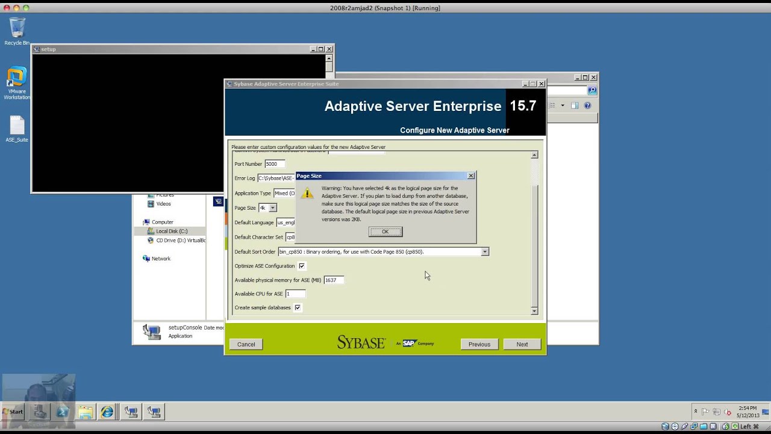Click Explorer search magnifier icon
The width and height of the screenshot is (771, 434).
tap(592, 90)
